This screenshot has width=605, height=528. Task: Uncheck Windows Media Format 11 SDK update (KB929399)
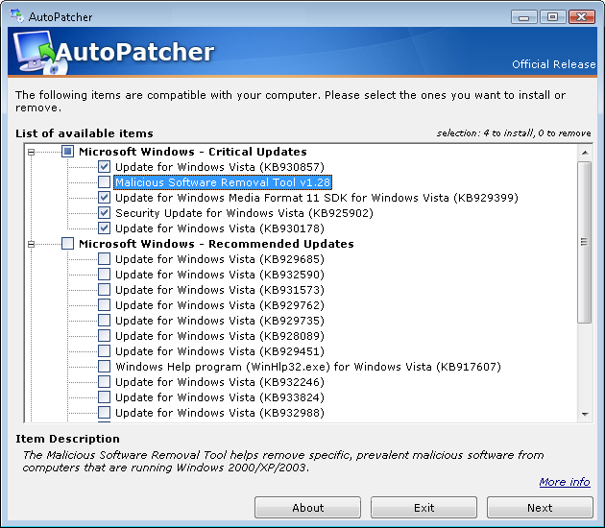pos(104,198)
